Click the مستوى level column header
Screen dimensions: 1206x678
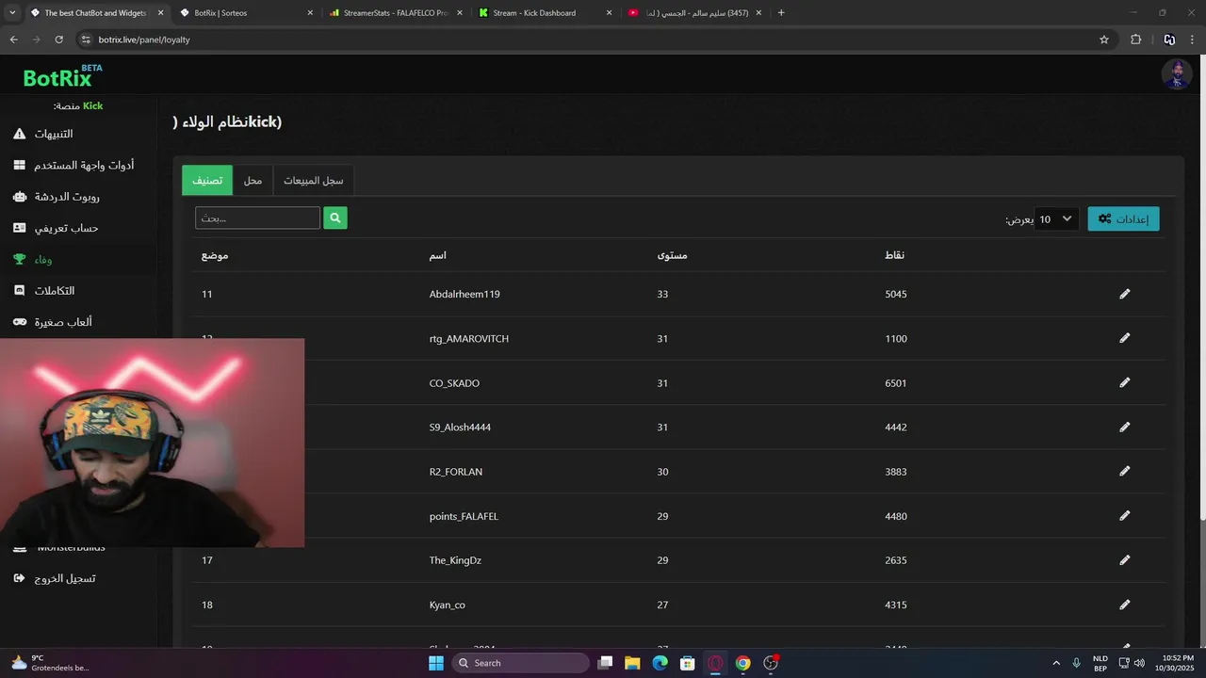[x=672, y=255]
